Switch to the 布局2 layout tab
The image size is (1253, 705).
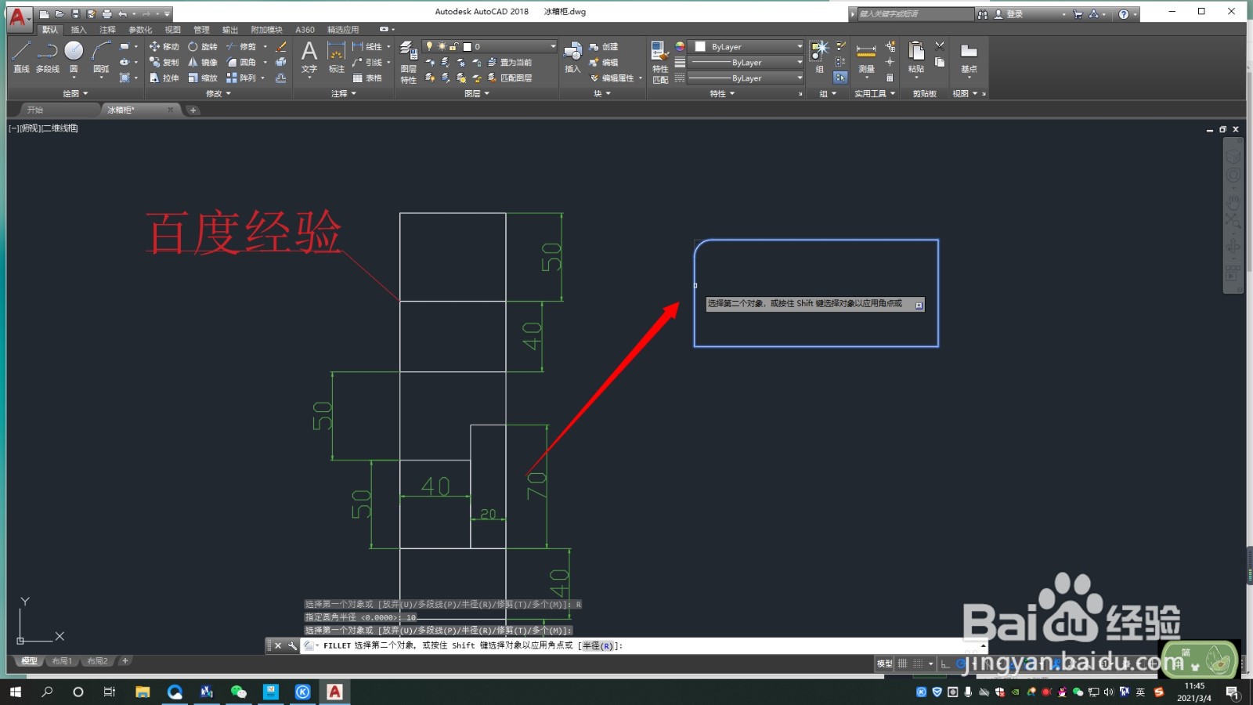tap(98, 661)
